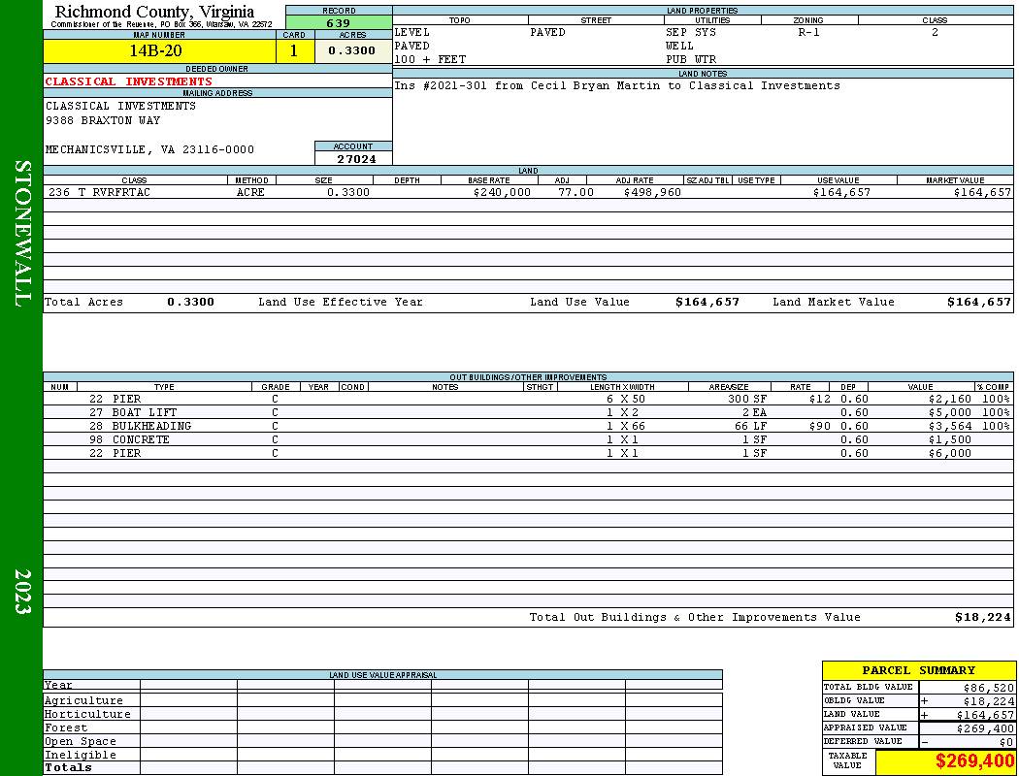The image size is (1019, 776).
Task: Click the 100 + FEET topo entry
Action: click(430, 60)
